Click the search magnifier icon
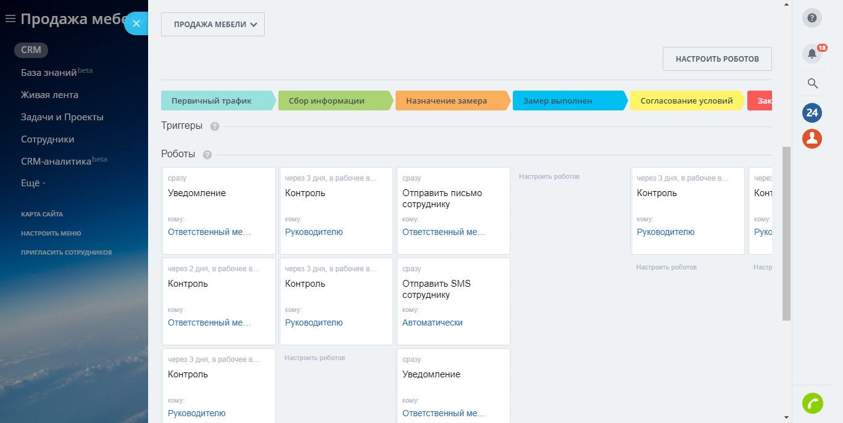Screen dimensions: 843x423 click(x=812, y=83)
